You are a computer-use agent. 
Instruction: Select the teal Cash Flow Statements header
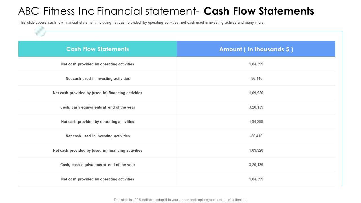pos(98,49)
